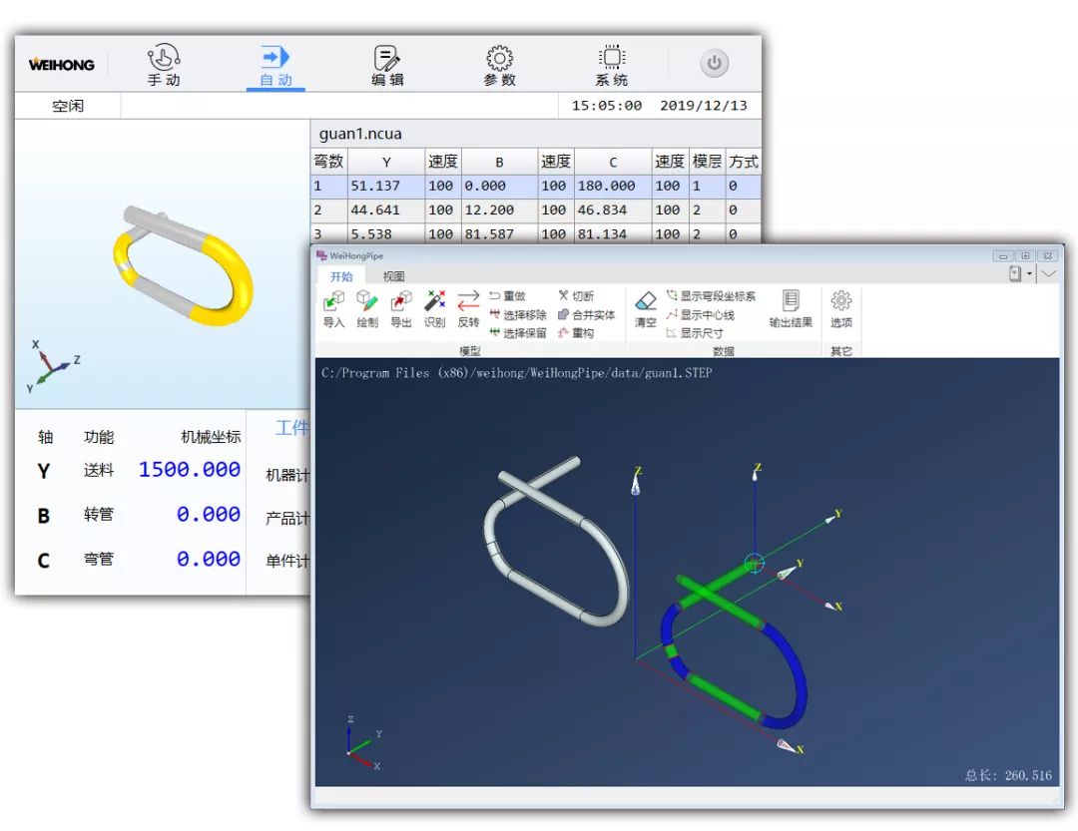Click the 方式 column header
The image size is (1078, 831).
pos(744,162)
